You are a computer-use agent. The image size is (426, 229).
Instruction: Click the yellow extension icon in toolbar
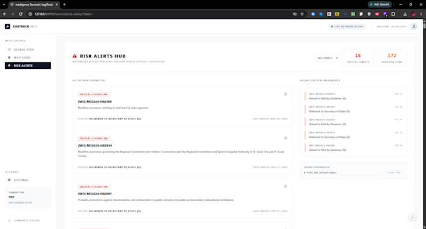point(337,14)
